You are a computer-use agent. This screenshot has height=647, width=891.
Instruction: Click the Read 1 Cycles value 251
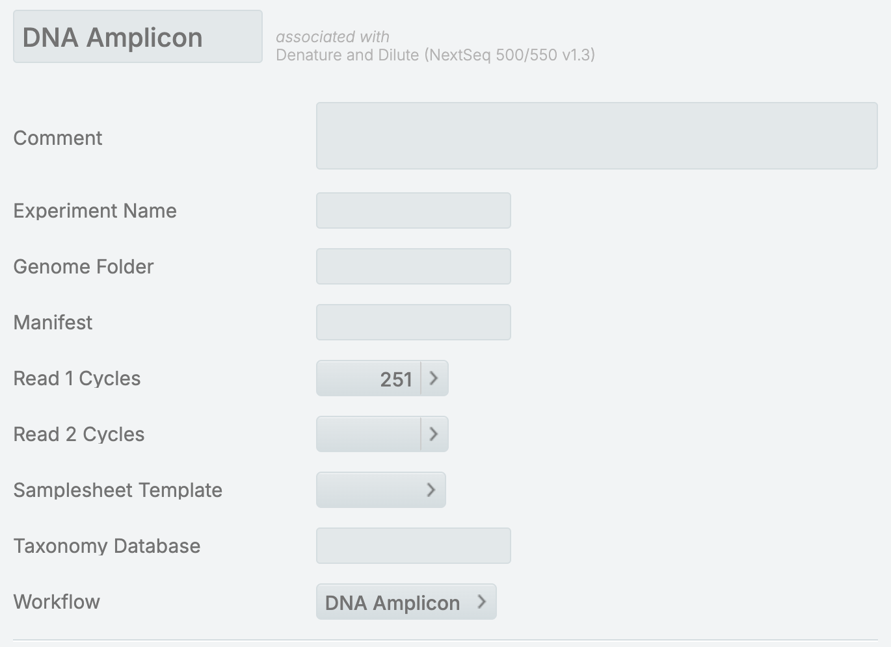(x=369, y=379)
